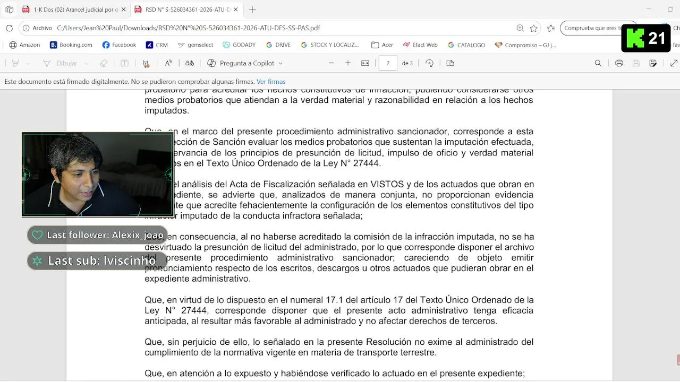Click the add text box tool
680x382 pixels.
[124, 63]
